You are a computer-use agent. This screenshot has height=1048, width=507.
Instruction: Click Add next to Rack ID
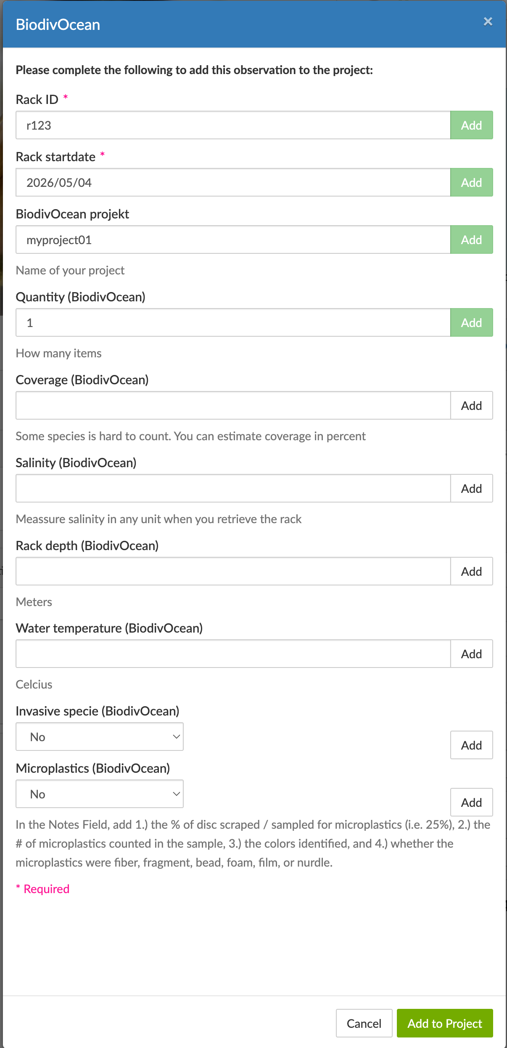pyautogui.click(x=472, y=125)
